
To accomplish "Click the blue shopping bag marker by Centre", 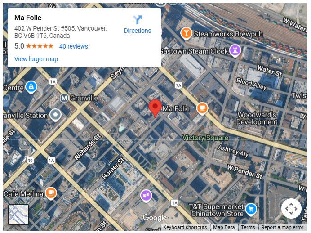I will coord(31,87).
